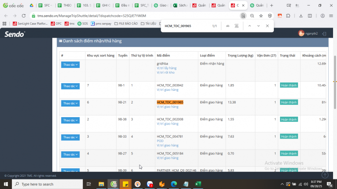Select highlighted HCM_TDC_001965 code text
The height and width of the screenshot is (189, 337).
[170, 102]
